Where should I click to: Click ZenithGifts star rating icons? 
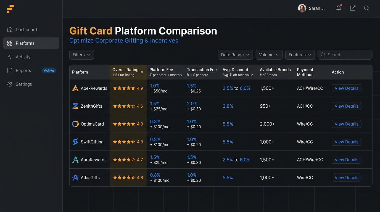point(124,106)
